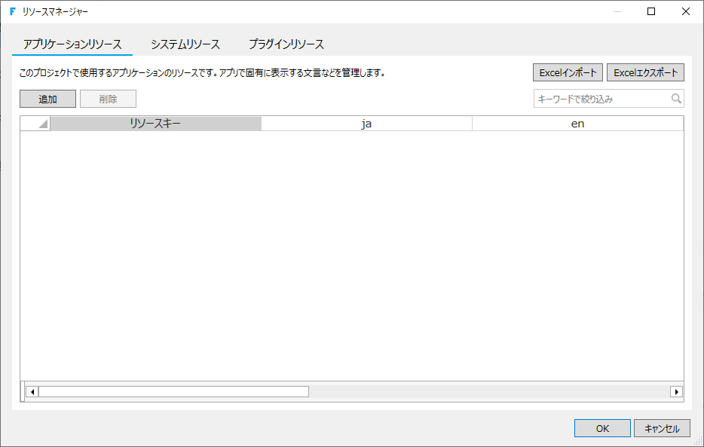Click the ja column header

(367, 123)
